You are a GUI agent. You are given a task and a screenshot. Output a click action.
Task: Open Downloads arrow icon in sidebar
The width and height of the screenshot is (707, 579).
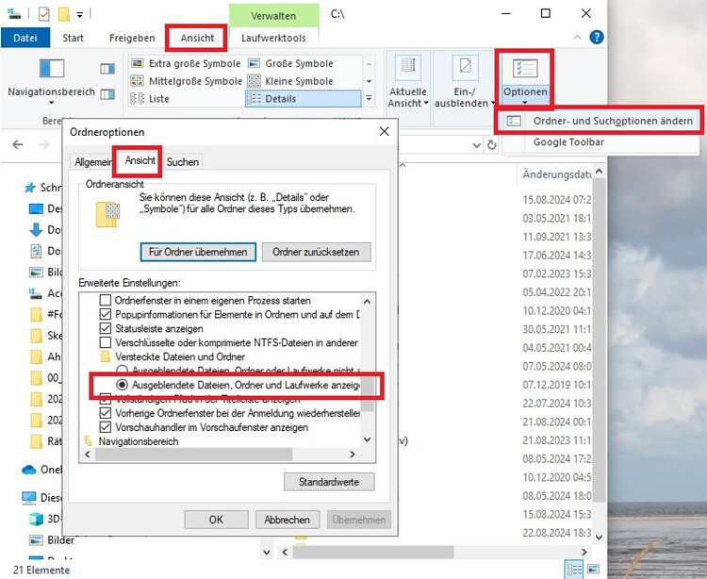tap(36, 229)
